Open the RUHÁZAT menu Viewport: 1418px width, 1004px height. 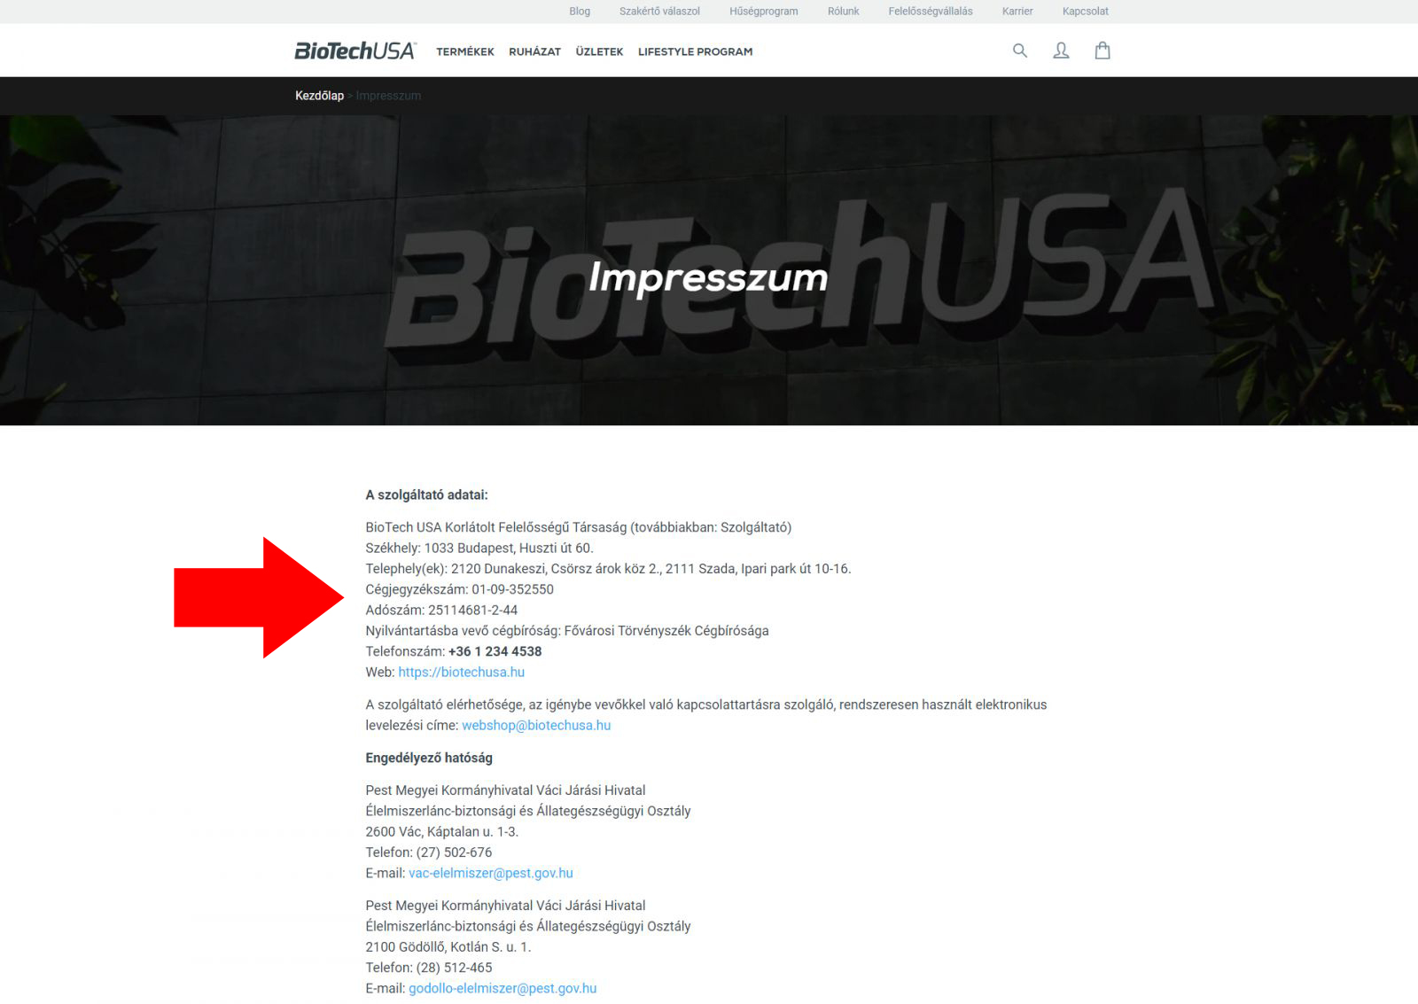click(534, 51)
